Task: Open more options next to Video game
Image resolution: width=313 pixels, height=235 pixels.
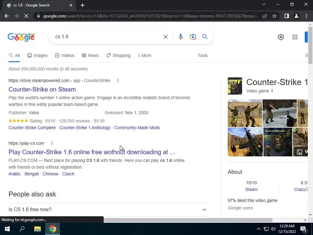Action: point(272,91)
